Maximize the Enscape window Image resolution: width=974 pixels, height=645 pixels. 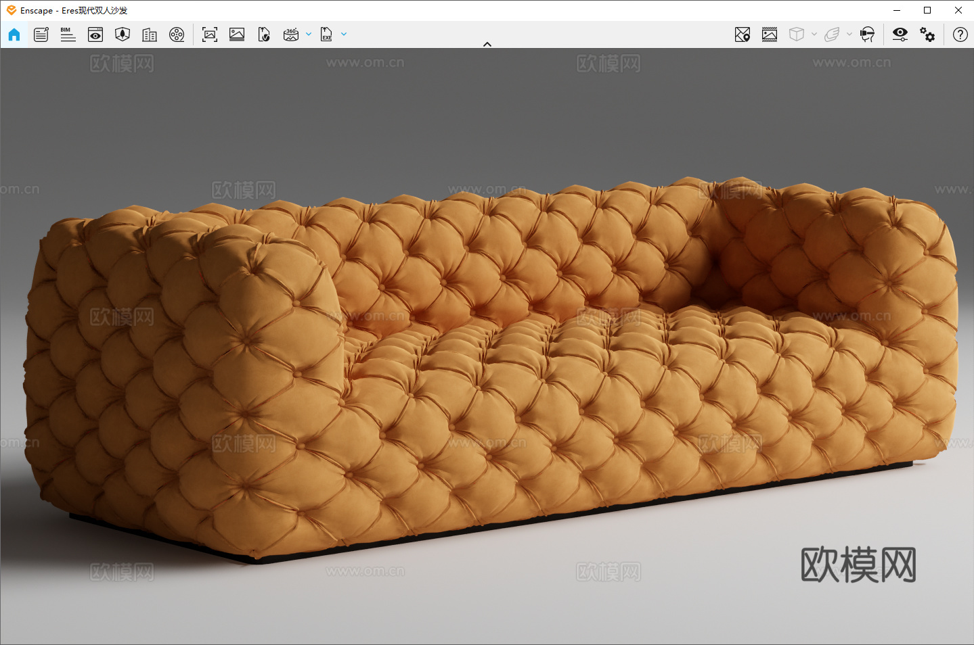pos(927,10)
